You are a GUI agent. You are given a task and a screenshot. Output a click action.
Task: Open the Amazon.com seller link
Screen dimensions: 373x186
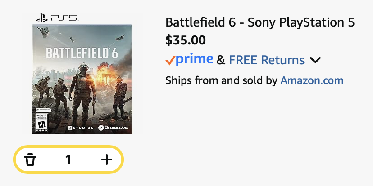[312, 80]
